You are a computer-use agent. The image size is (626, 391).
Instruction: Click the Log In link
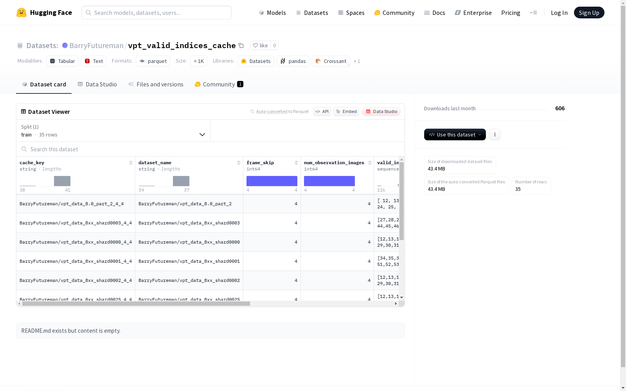click(559, 13)
